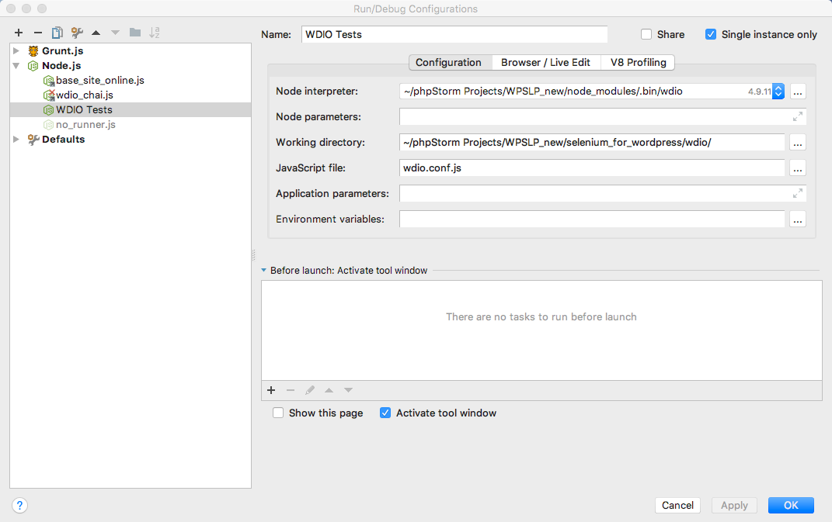Sort configurations alphabetically
The width and height of the screenshot is (832, 522).
[x=155, y=33]
